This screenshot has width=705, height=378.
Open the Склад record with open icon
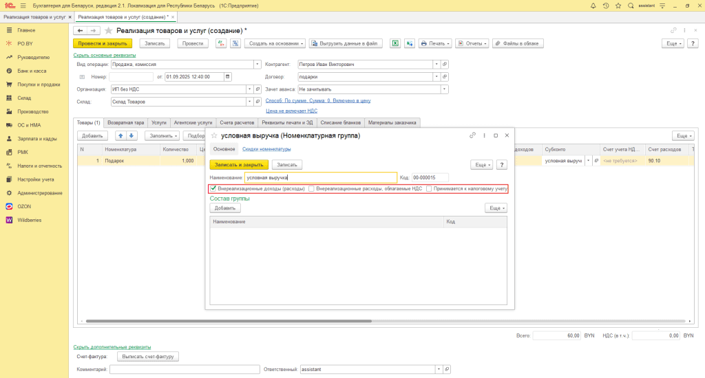click(x=257, y=102)
